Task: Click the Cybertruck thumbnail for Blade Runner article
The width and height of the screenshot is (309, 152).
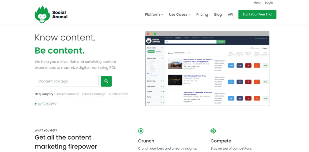Action: pos(175,64)
